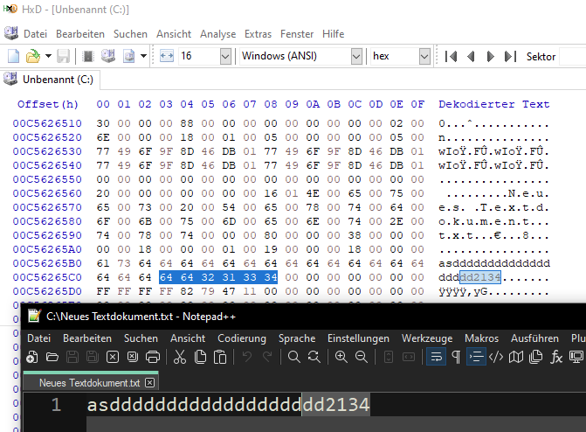Image resolution: width=586 pixels, height=432 pixels.
Task: Click the 'Offset(h)' column header
Action: tap(48, 104)
